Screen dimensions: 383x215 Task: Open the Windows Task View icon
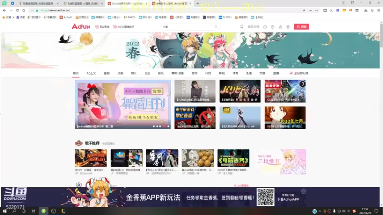[33, 211]
